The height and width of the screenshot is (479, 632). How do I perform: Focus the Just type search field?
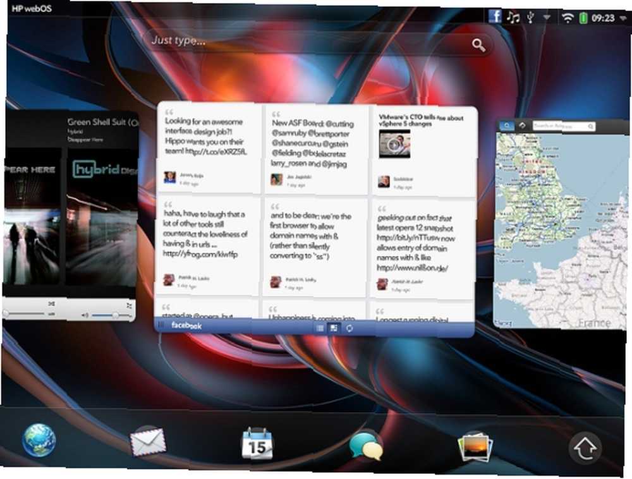click(318, 43)
